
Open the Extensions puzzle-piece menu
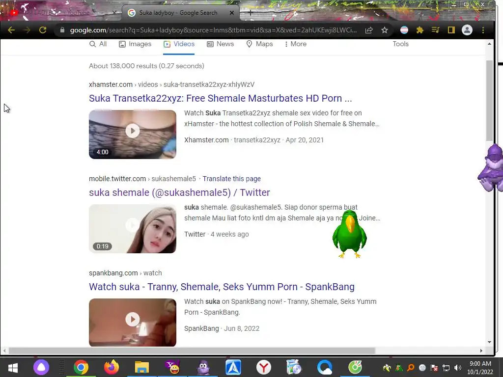(x=420, y=30)
